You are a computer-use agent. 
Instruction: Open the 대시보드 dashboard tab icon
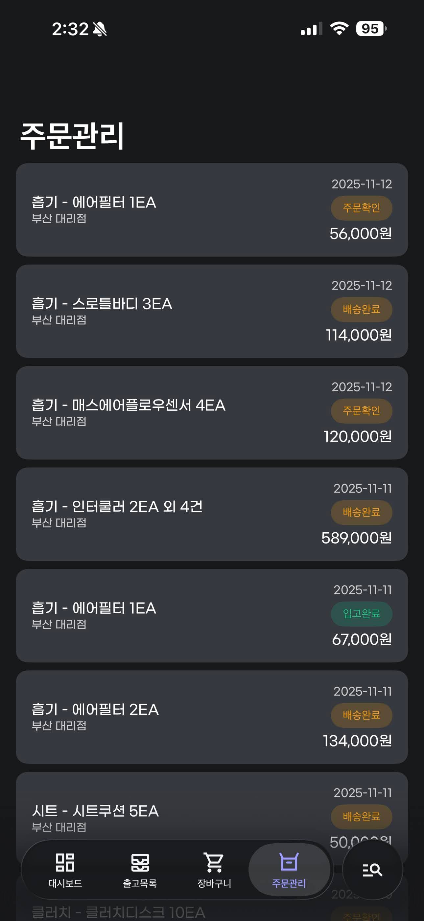click(65, 862)
